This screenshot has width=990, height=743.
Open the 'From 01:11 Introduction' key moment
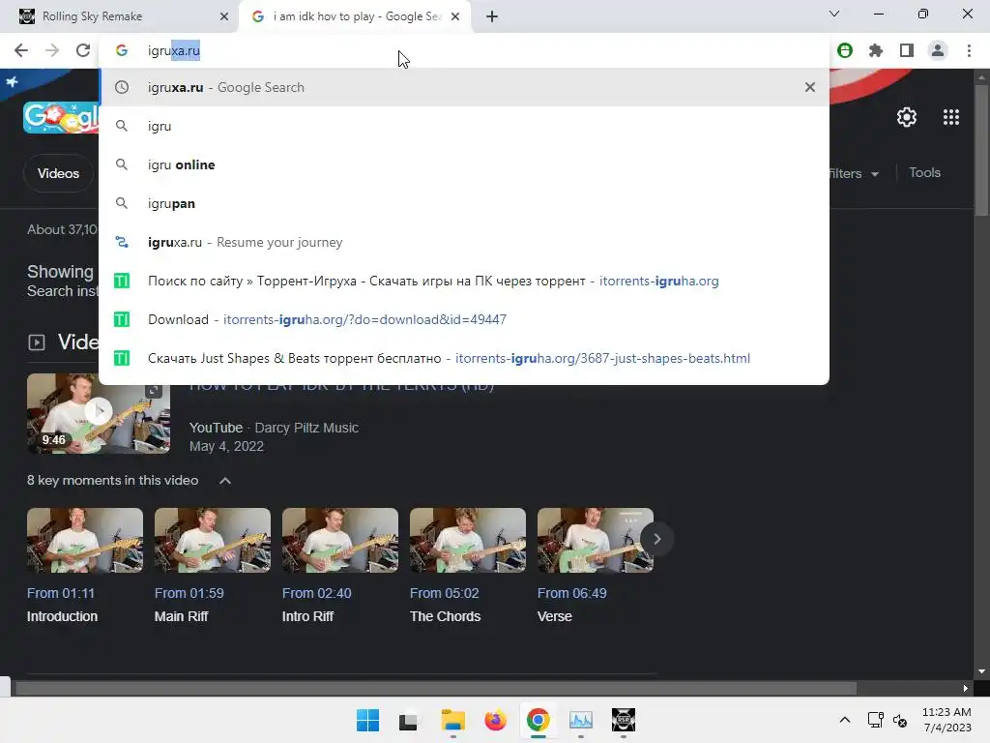[85, 566]
